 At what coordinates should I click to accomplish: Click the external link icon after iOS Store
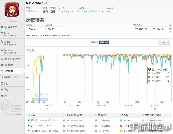(39, 11)
